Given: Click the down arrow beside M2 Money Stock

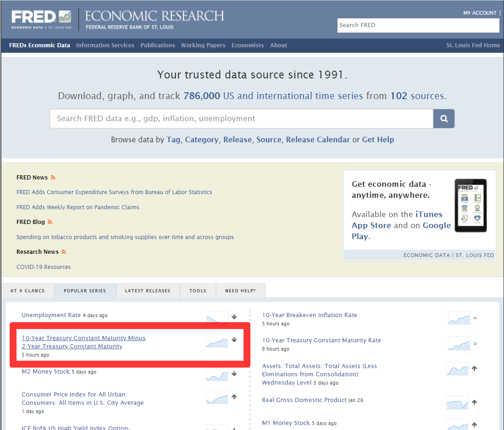Looking at the screenshot, I should point(234,374).
